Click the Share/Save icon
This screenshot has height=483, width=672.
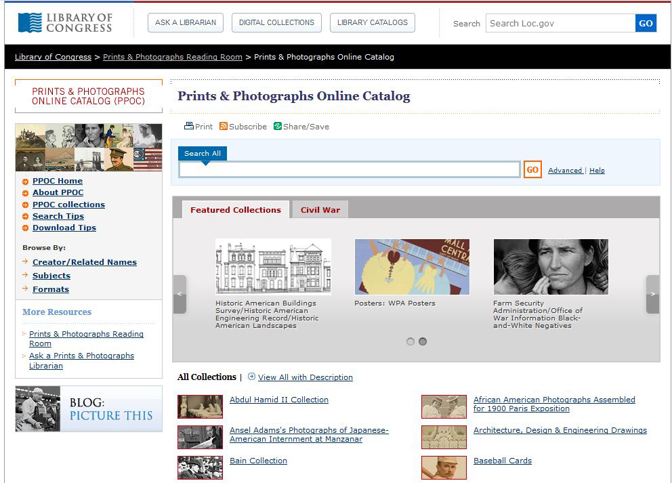(x=278, y=126)
